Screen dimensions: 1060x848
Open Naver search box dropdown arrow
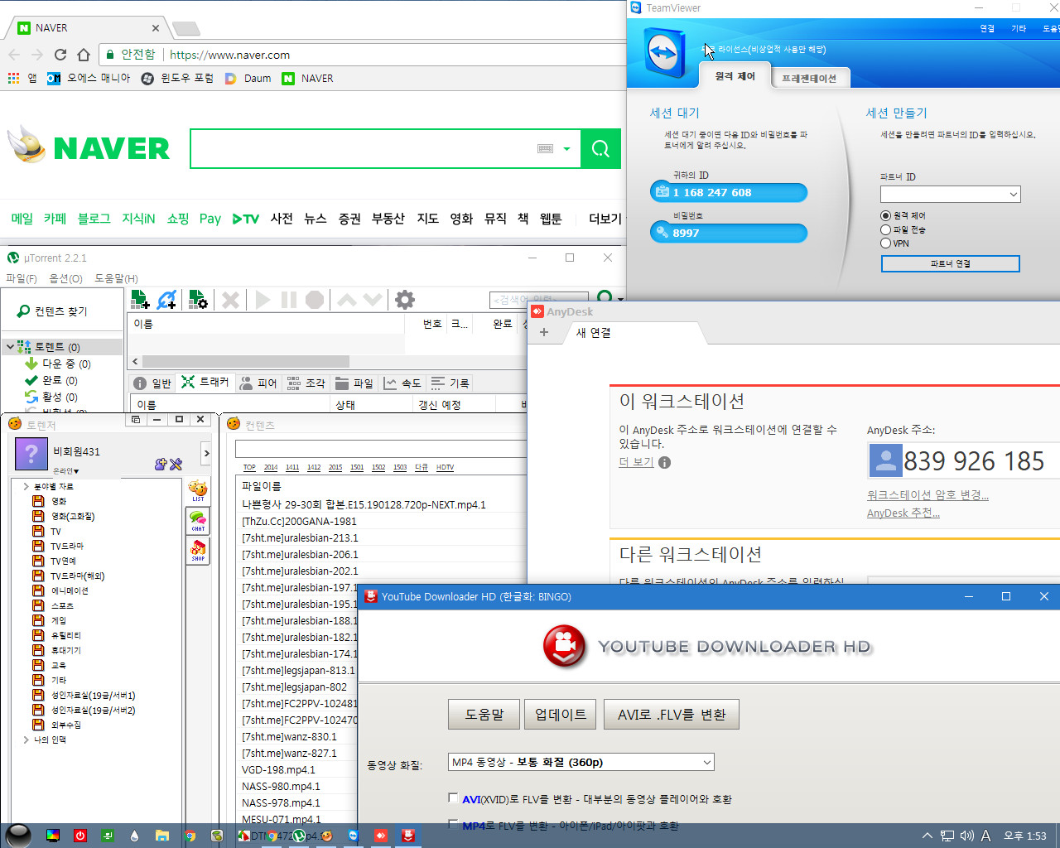click(566, 149)
